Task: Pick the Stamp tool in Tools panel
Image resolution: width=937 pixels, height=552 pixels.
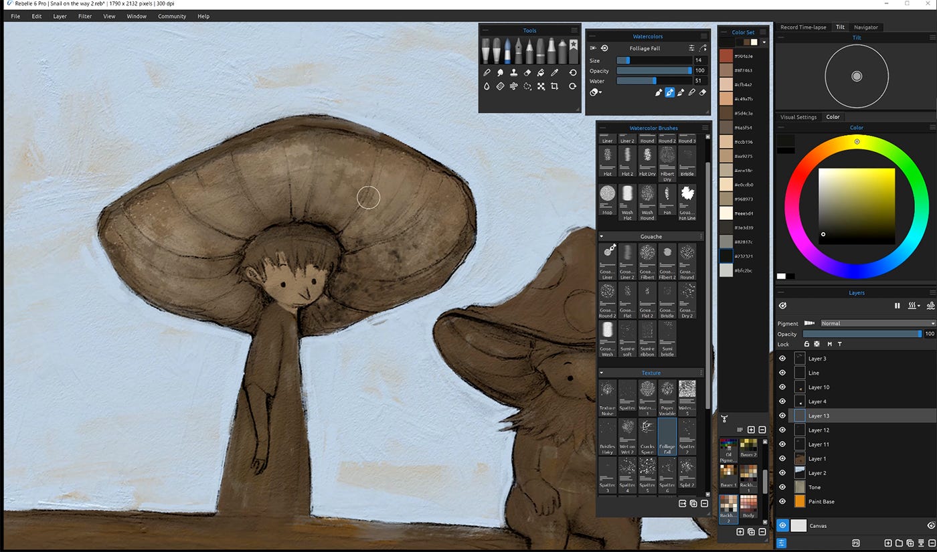Action: pos(513,72)
